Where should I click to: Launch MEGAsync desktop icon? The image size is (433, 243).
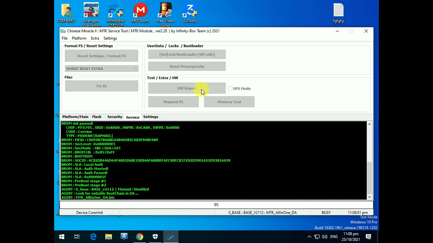point(140,13)
